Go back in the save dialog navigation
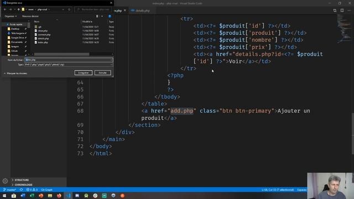354x199 pixels. tap(5, 9)
